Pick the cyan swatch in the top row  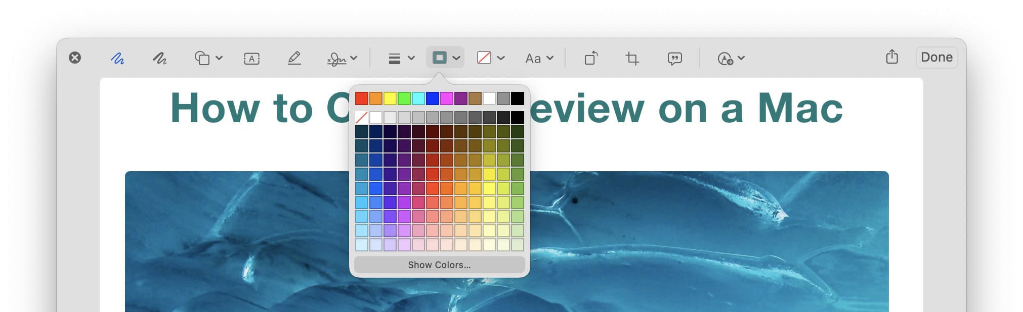pos(418,98)
